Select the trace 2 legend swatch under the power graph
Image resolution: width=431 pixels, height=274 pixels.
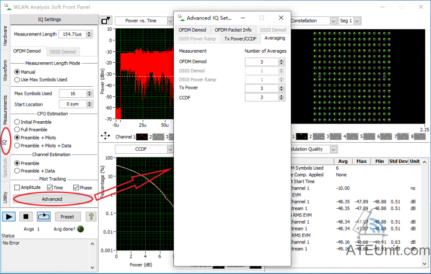click(x=159, y=137)
